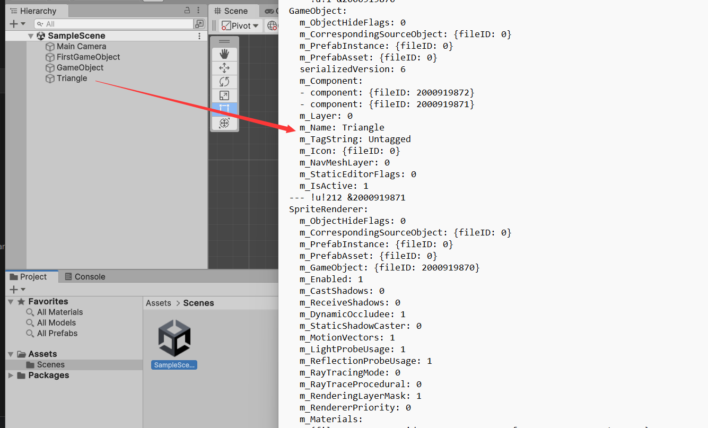This screenshot has width=708, height=428.
Task: Click 'component: {fileID: 2000919872}' line
Action: pos(387,92)
